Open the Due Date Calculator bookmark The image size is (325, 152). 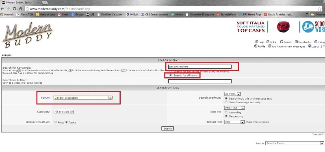tap(110, 15)
